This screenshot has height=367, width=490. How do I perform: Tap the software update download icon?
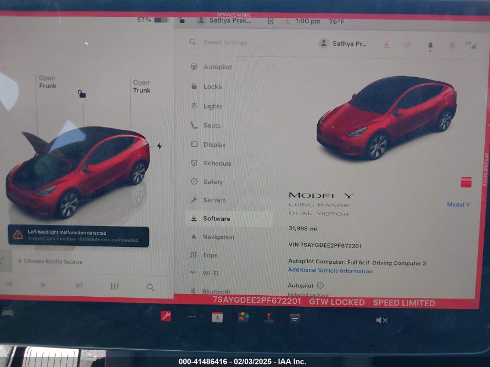point(387,45)
